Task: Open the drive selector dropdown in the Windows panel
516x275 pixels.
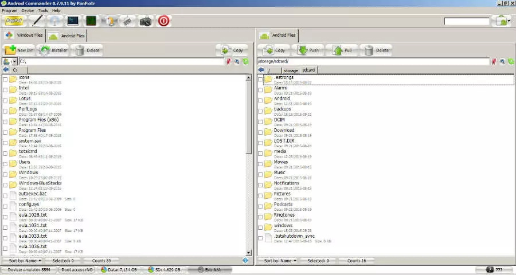Action: click(x=9, y=61)
